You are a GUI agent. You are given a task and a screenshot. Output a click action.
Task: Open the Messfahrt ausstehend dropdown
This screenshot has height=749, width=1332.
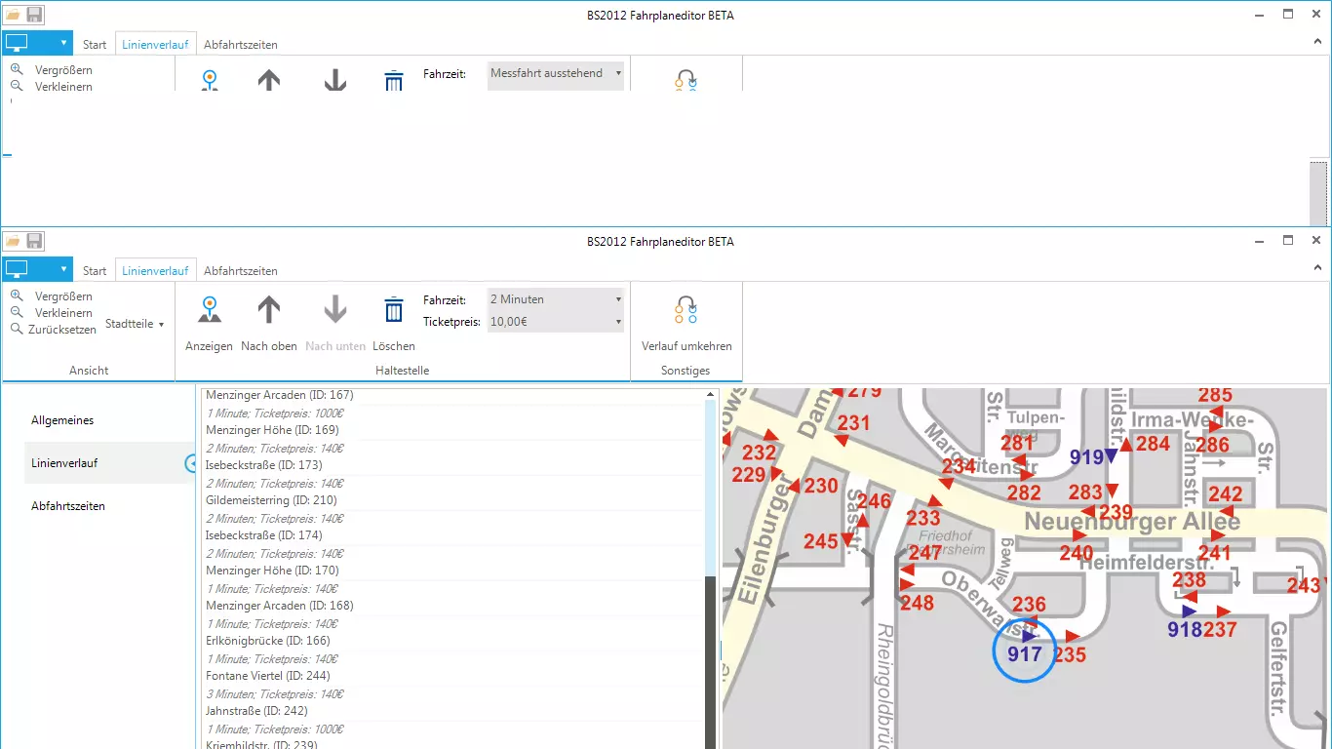point(556,73)
